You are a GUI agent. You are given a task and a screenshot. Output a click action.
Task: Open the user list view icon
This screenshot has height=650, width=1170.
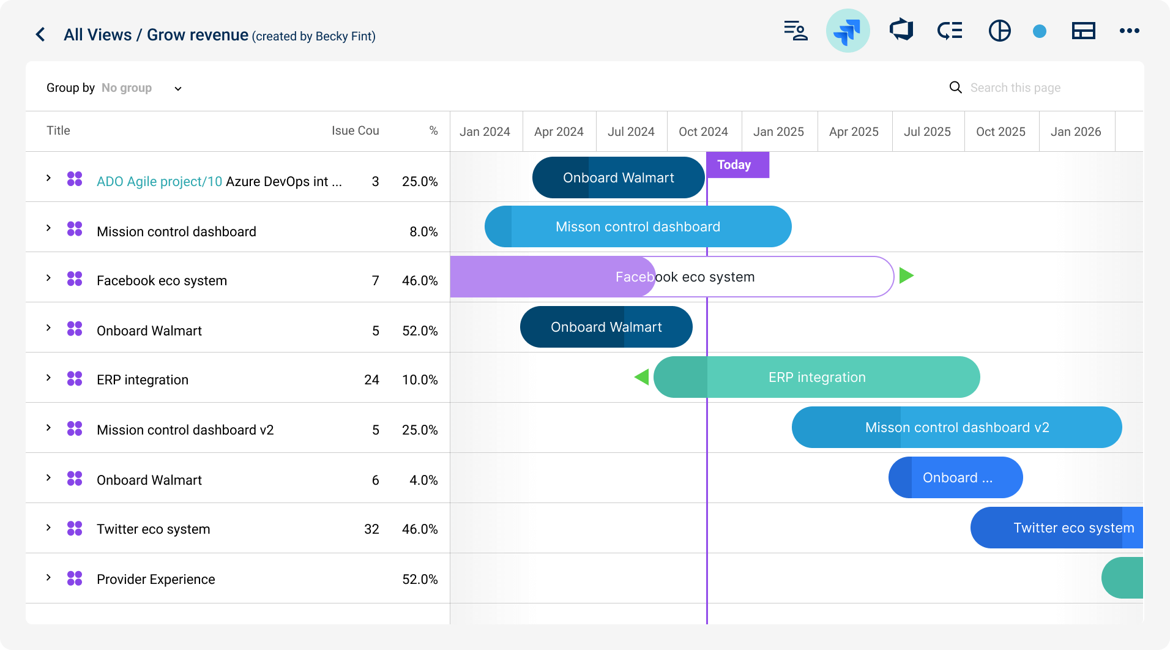(796, 31)
